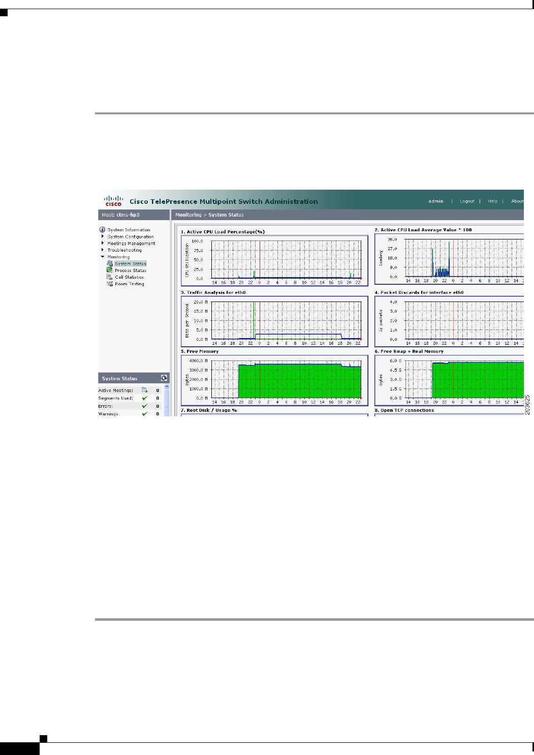
Task: Open the About link
Action: coord(517,201)
